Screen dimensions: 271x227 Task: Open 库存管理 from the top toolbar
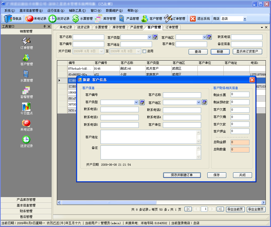[x=105, y=19]
